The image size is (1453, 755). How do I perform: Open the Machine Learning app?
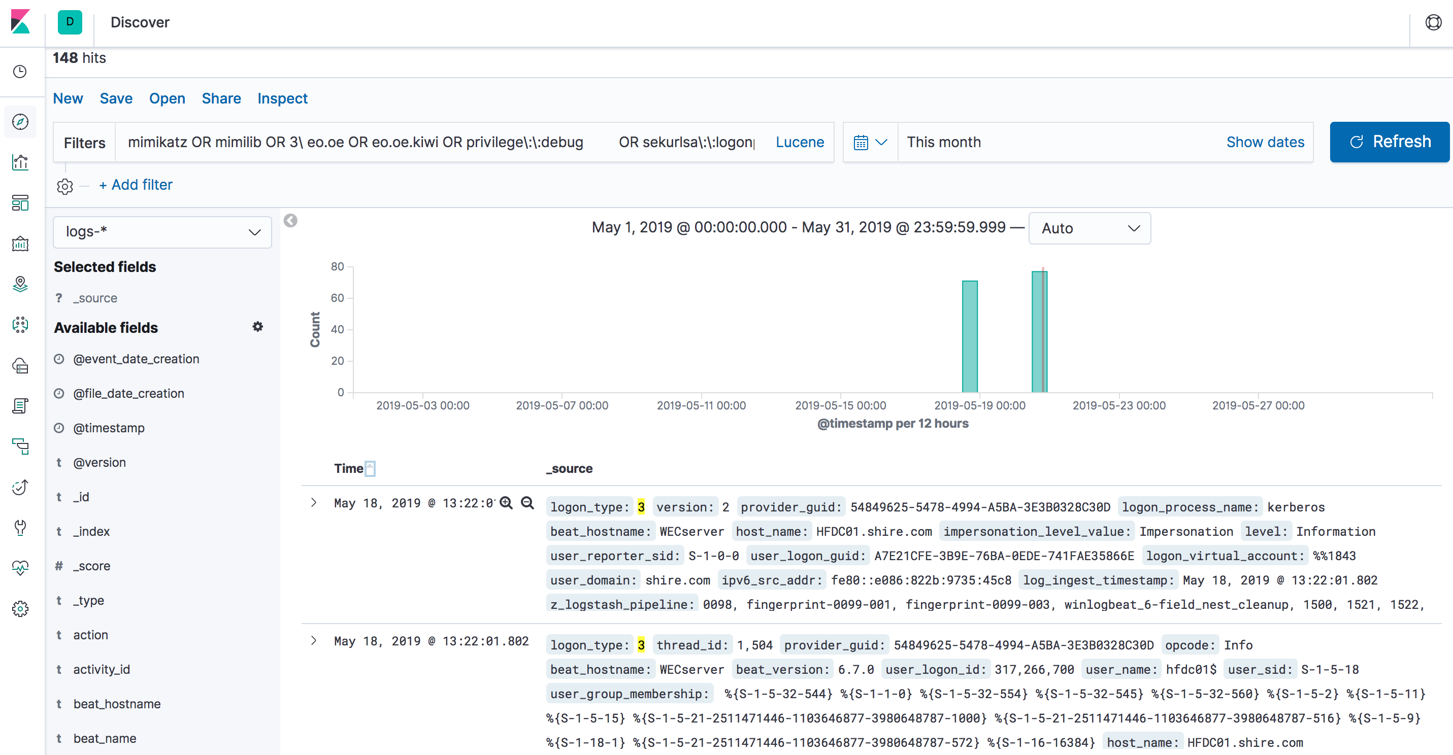point(20,325)
